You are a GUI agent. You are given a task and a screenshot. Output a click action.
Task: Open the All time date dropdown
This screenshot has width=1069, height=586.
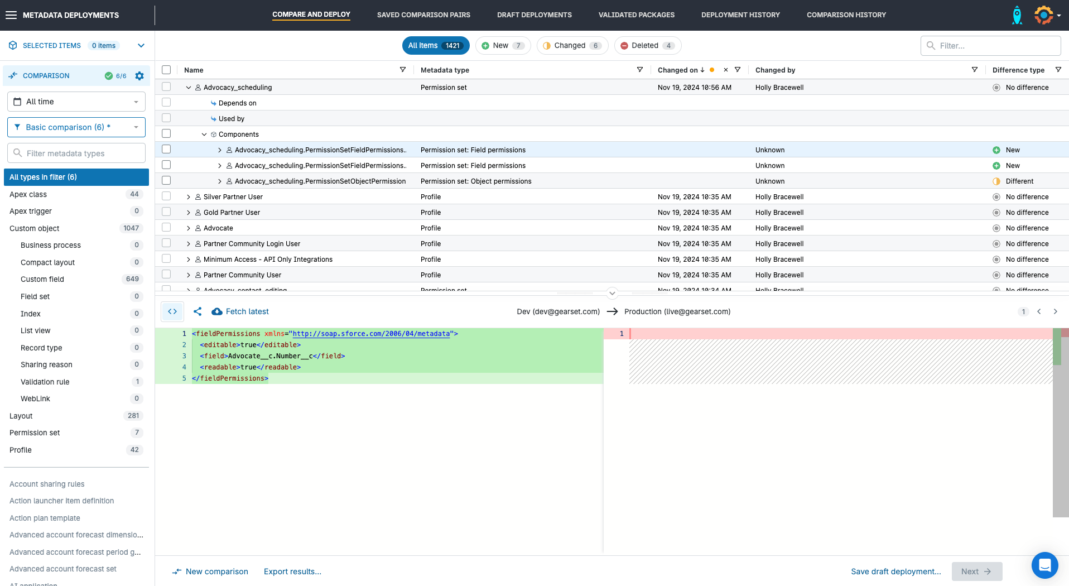tap(76, 102)
